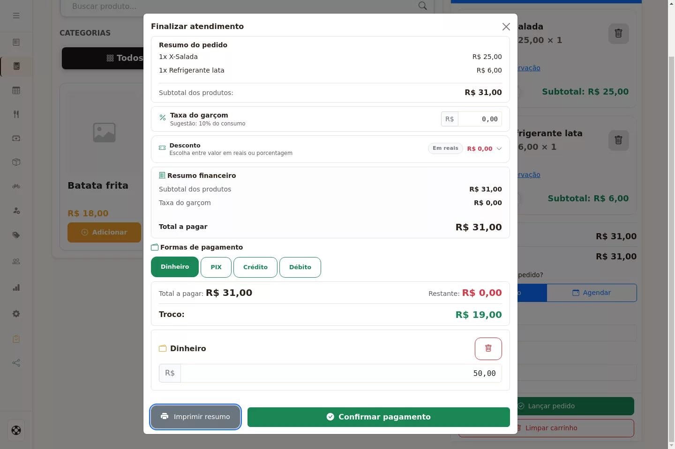This screenshot has width=675, height=449.
Task: Open the calculator icon in the sidebar
Action: (16, 66)
